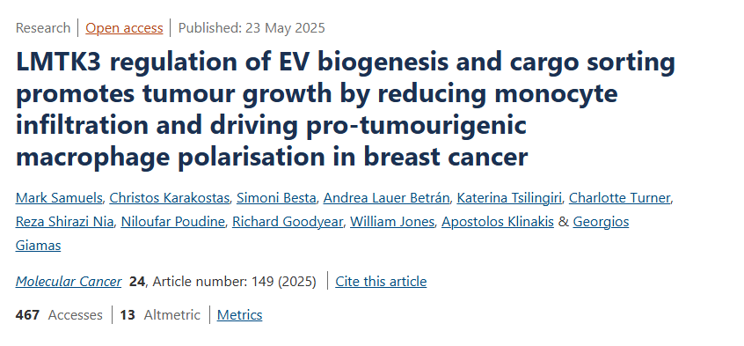Screen dimensions: 744x346
Task: Select author Simoni Besta
Action: pos(276,198)
